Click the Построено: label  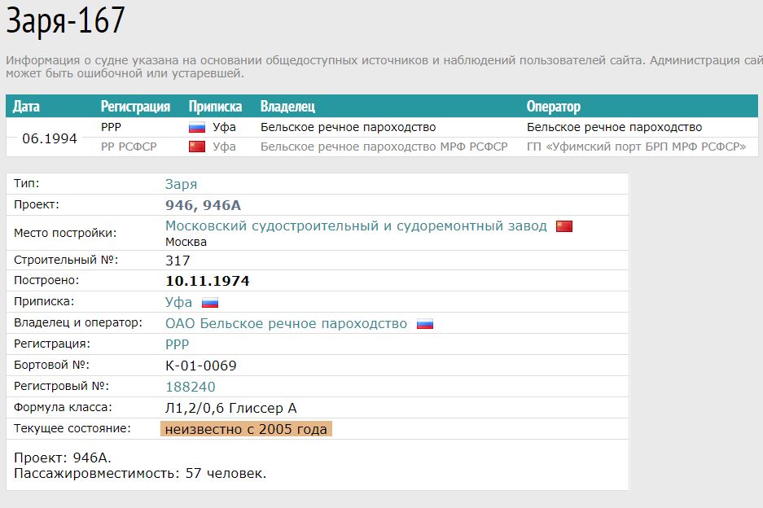46,280
